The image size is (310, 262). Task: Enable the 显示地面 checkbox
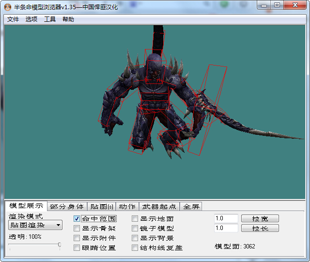(x=135, y=219)
